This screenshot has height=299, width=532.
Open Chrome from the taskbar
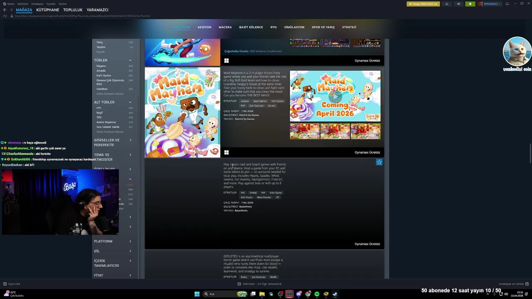tap(308, 294)
